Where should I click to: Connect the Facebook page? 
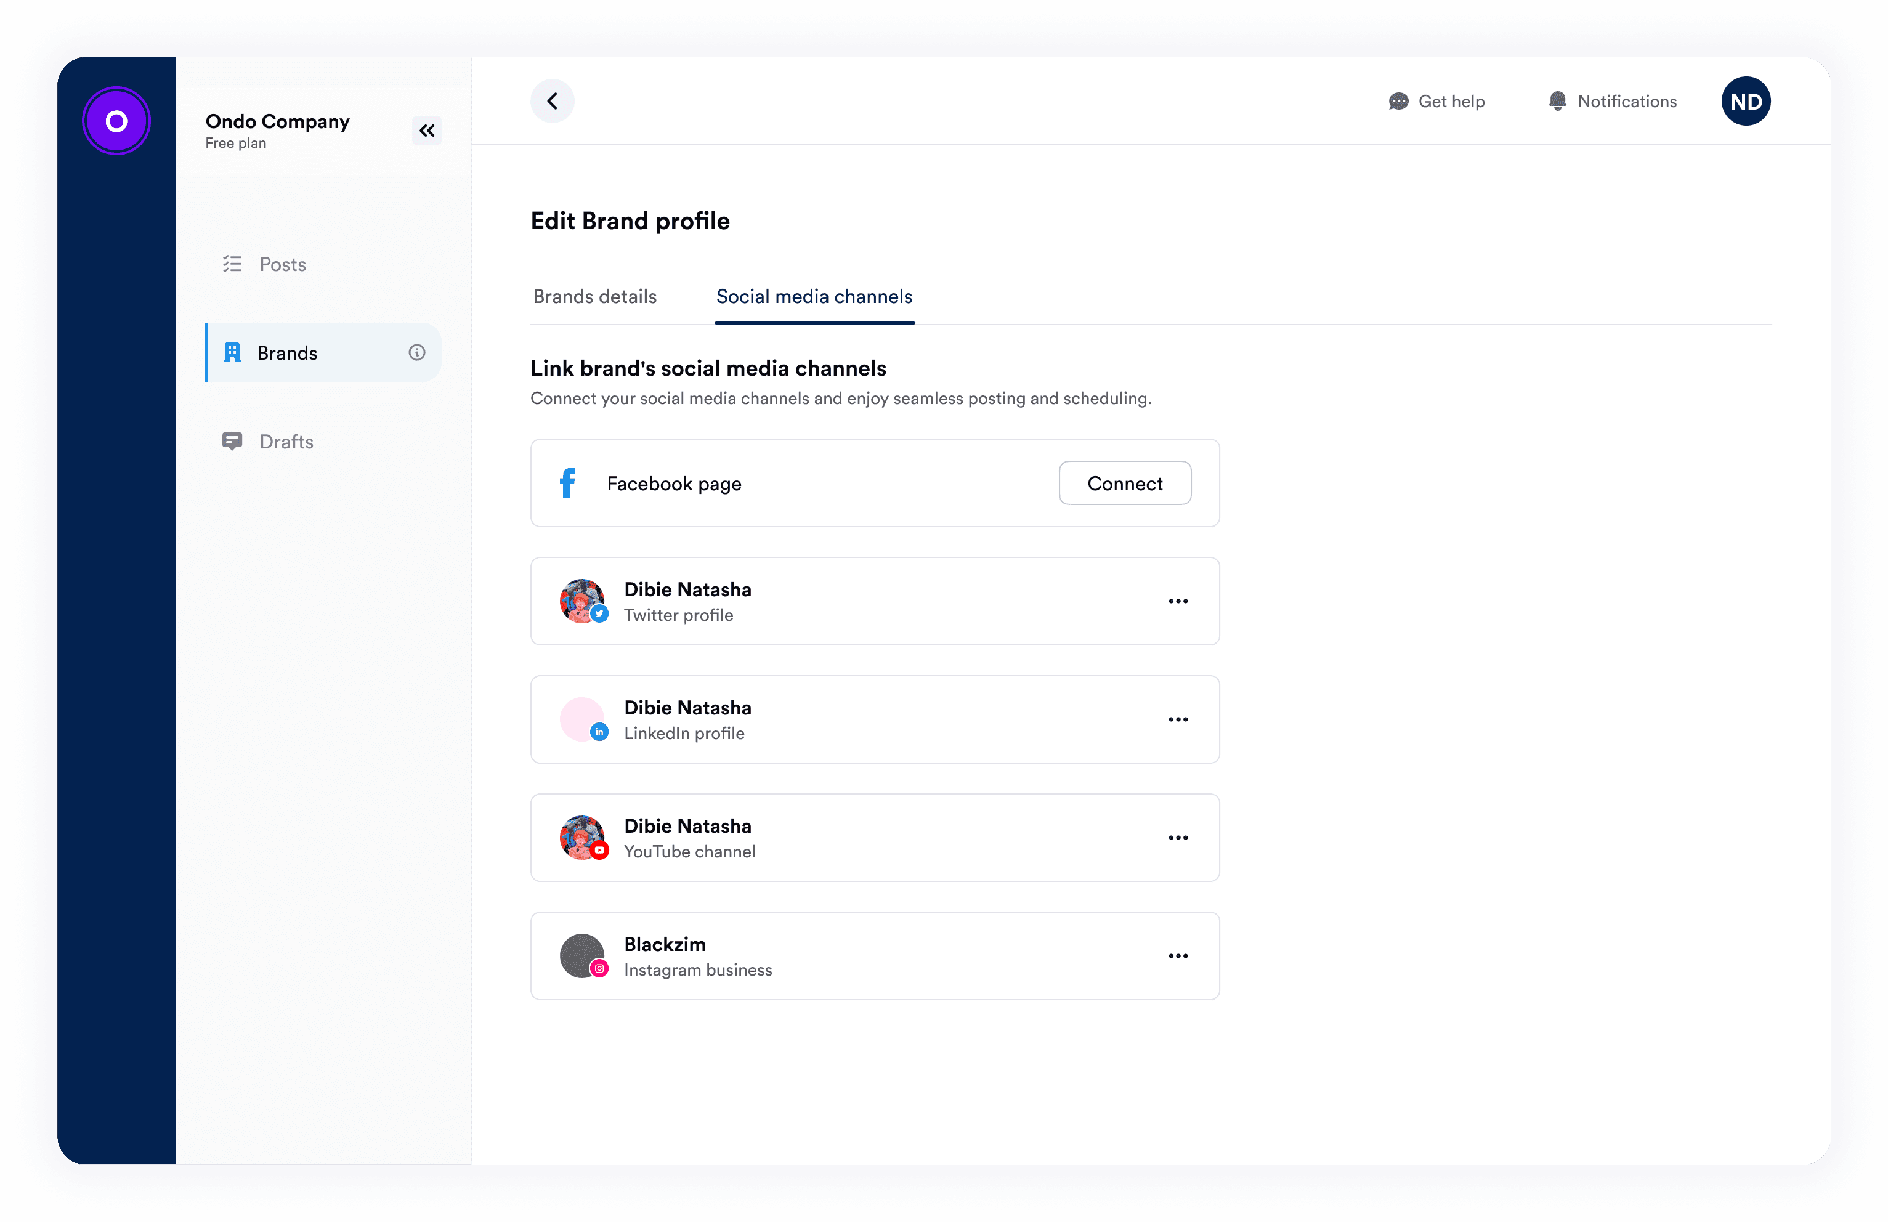[1124, 483]
